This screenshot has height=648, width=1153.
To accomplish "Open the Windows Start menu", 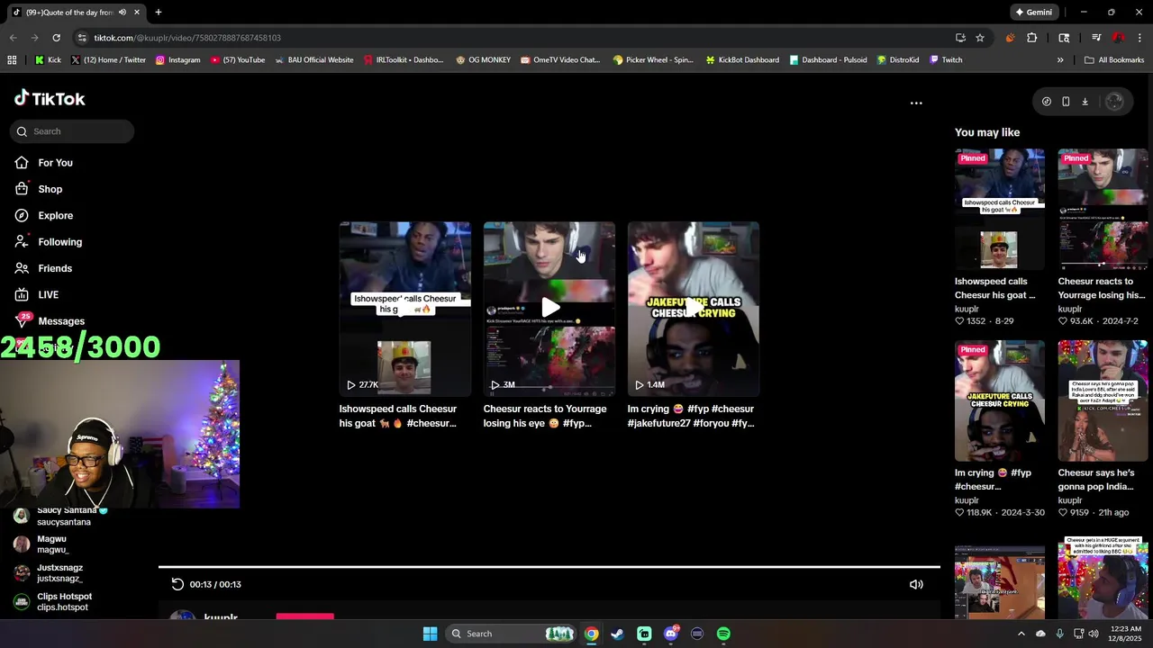I will [x=430, y=634].
